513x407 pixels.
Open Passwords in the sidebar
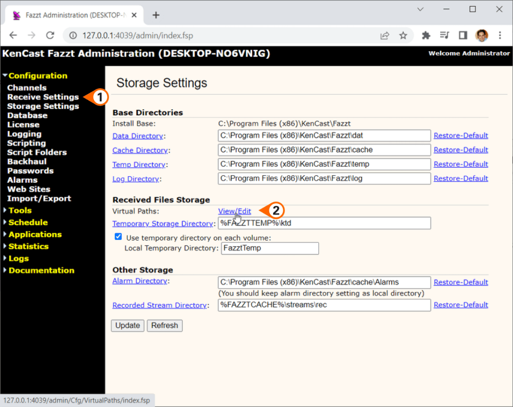31,171
